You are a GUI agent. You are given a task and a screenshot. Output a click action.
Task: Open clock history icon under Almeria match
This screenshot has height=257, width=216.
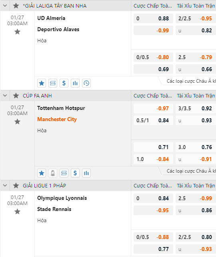[x=86, y=83]
